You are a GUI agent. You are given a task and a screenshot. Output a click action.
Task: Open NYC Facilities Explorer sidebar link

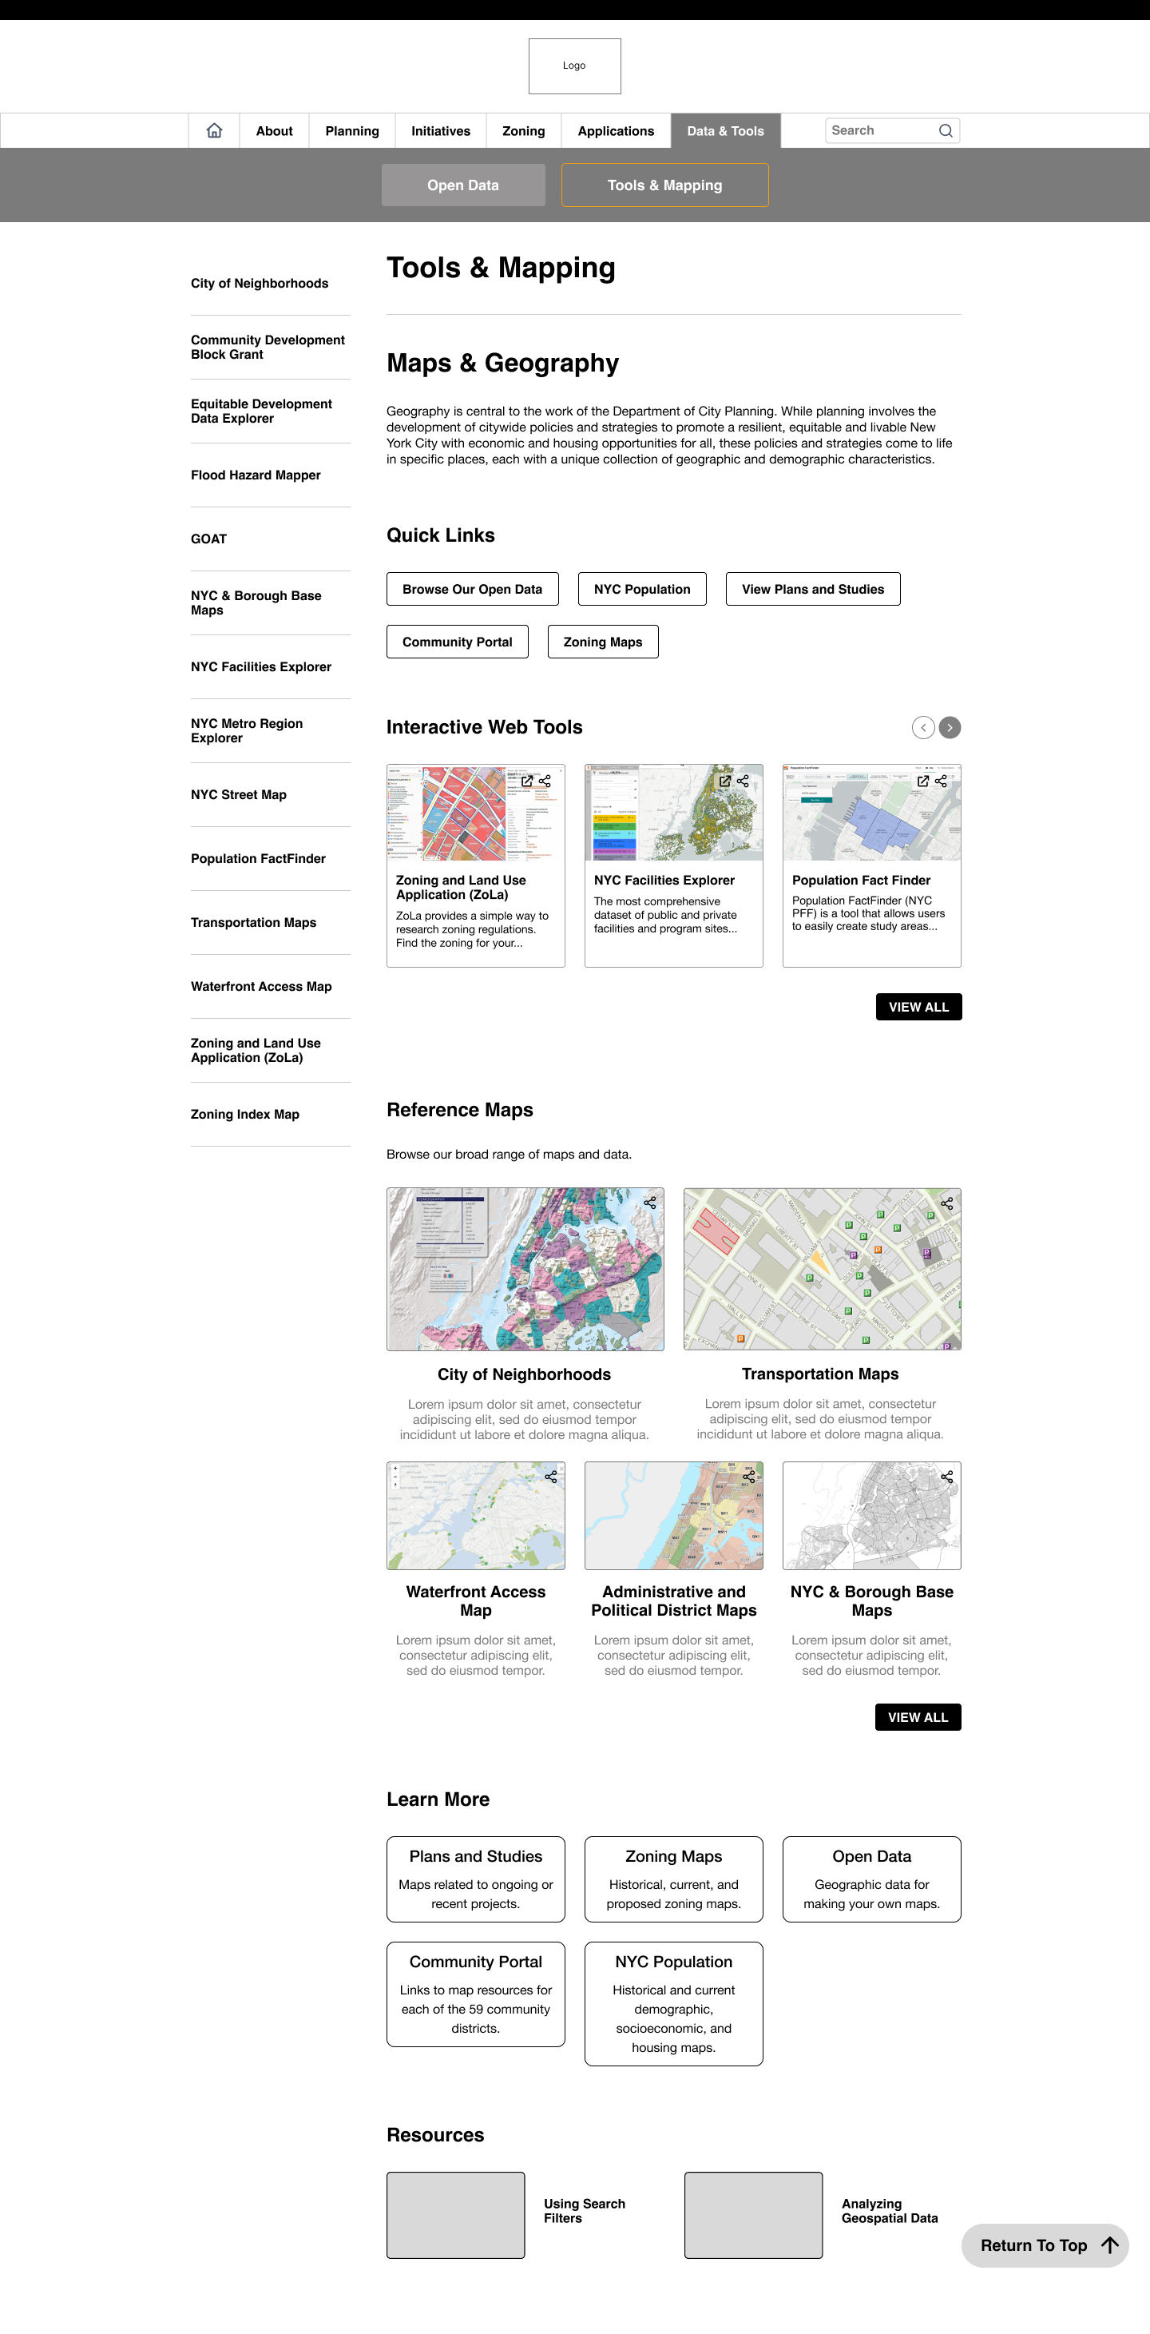click(x=261, y=667)
